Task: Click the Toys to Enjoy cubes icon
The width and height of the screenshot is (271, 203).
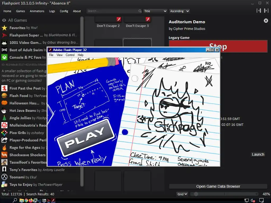Action: pyautogui.click(x=4, y=184)
